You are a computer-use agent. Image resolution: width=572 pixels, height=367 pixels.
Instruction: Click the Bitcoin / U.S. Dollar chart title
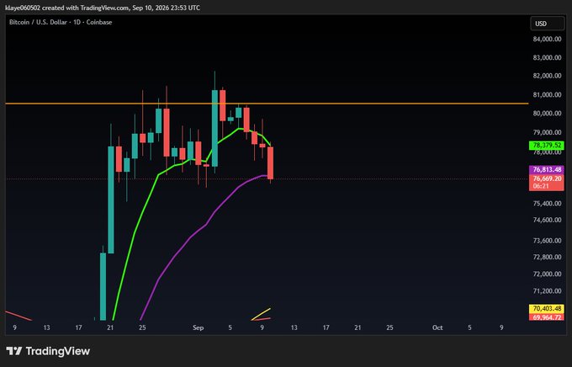tap(61, 22)
